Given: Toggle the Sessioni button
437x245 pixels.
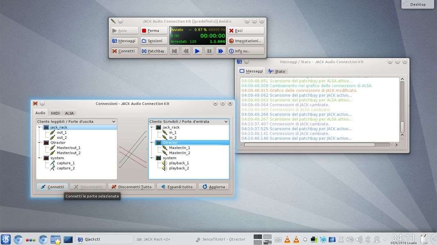Looking at the screenshot, I should pyautogui.click(x=154, y=41).
